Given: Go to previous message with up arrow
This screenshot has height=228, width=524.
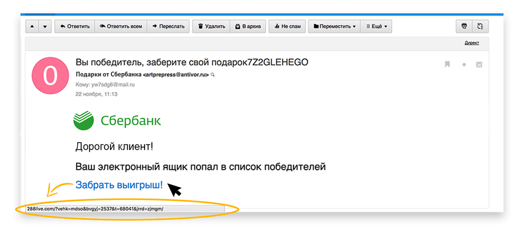Looking at the screenshot, I should (x=32, y=27).
